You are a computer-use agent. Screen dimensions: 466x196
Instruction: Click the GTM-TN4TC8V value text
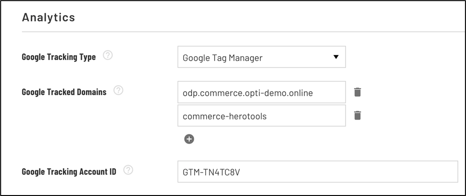pyautogui.click(x=211, y=172)
